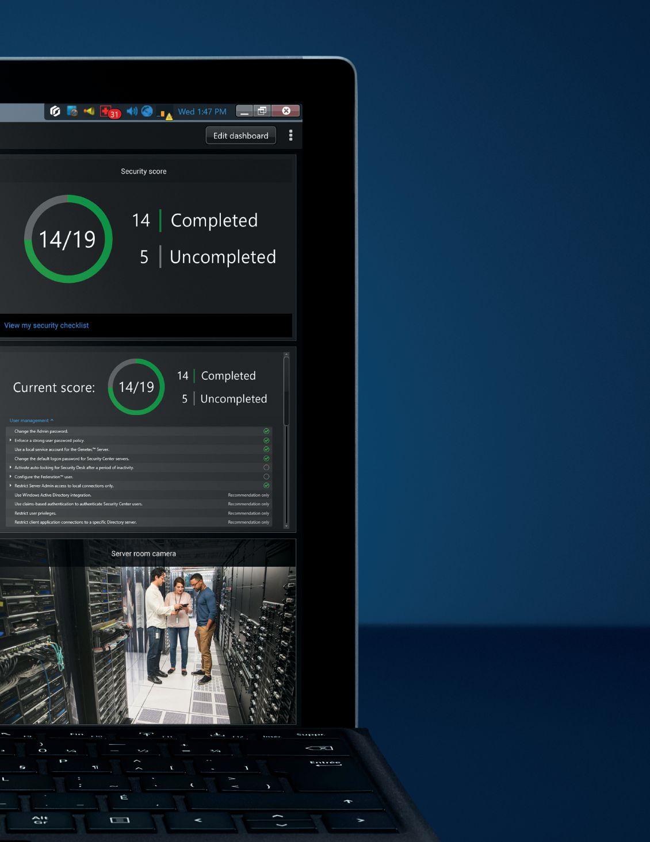Expand Enforce a strong user password policy row
The image size is (650, 842).
pyautogui.click(x=10, y=440)
